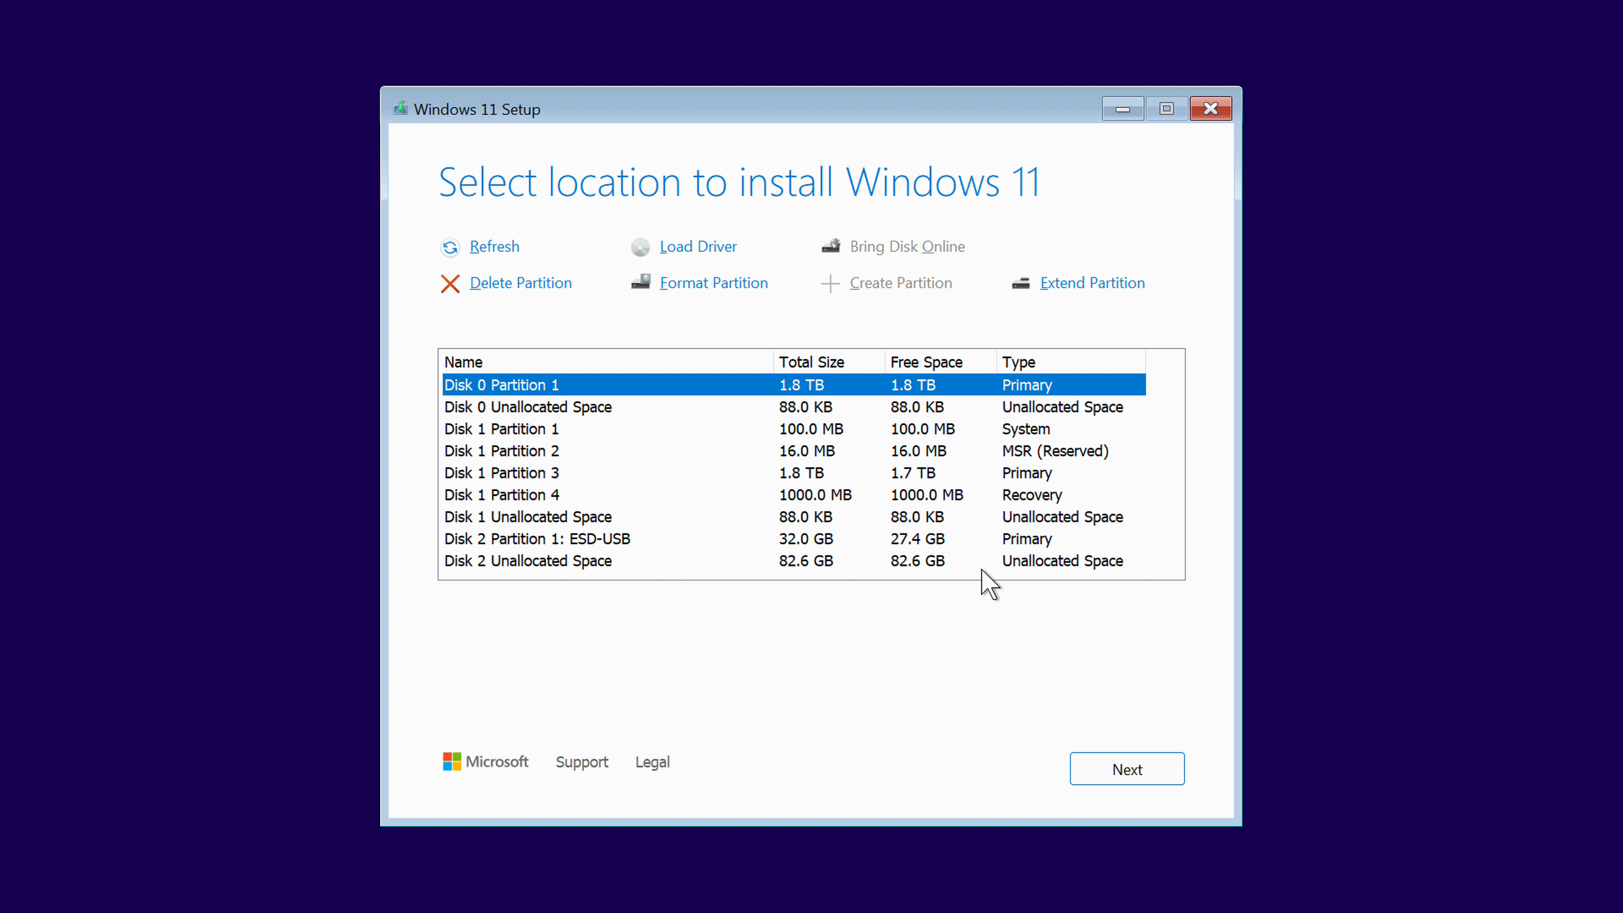Minimize the Windows 11 Setup window
1623x913 pixels.
tap(1123, 108)
